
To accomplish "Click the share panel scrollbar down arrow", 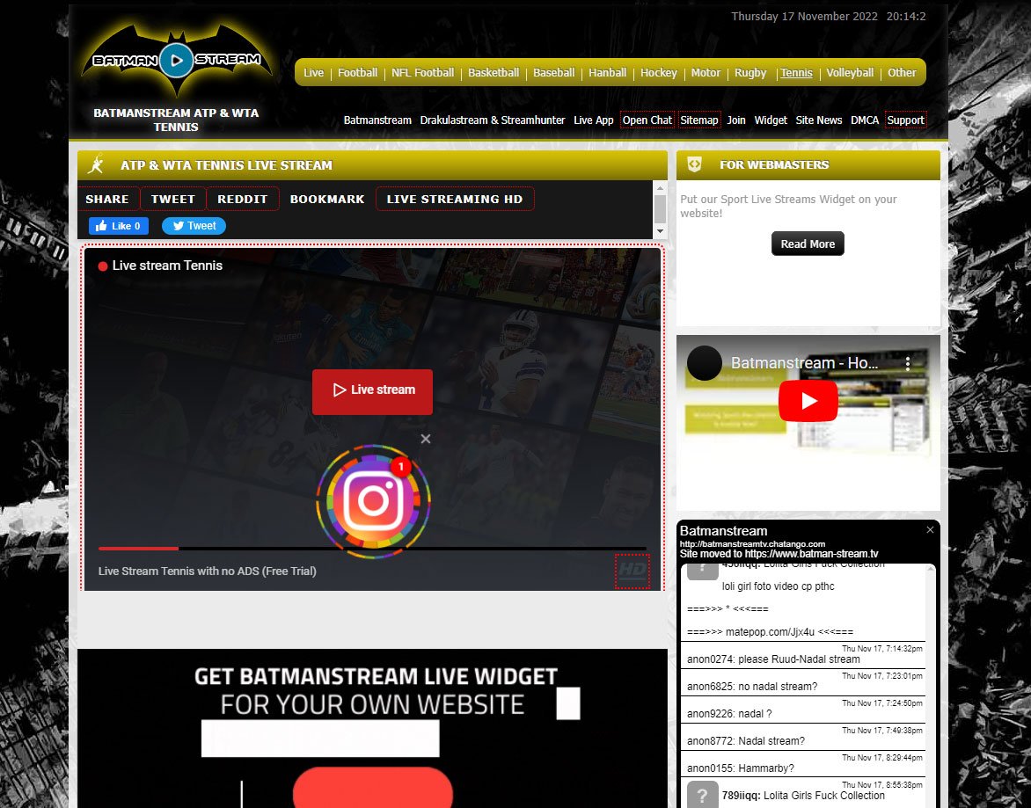I will (660, 231).
